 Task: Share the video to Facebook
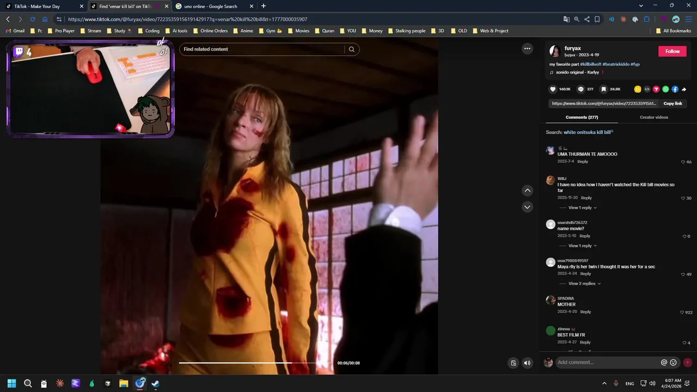point(675,89)
